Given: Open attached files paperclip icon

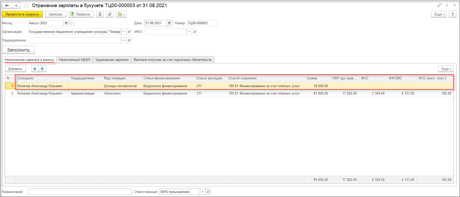Looking at the screenshot, I should [110, 14].
